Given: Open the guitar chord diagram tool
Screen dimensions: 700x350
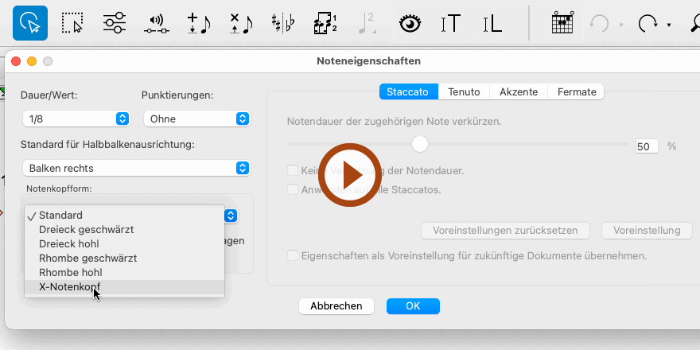Looking at the screenshot, I should (563, 23).
